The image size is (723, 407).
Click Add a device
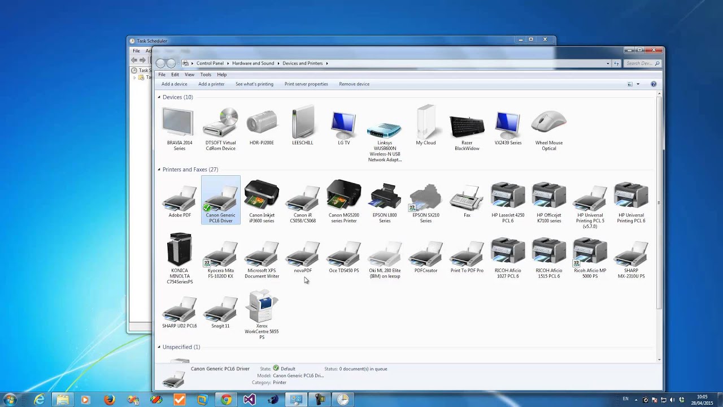(x=174, y=84)
